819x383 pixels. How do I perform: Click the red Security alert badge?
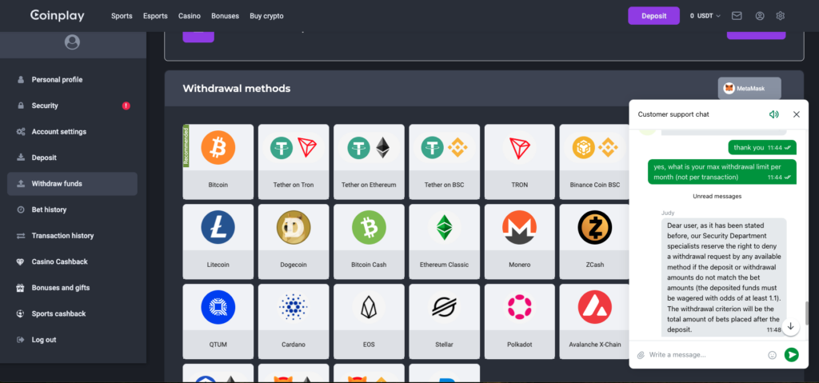[126, 106]
